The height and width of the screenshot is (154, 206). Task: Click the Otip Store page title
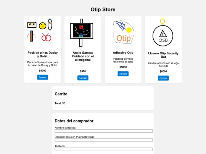coord(103,10)
